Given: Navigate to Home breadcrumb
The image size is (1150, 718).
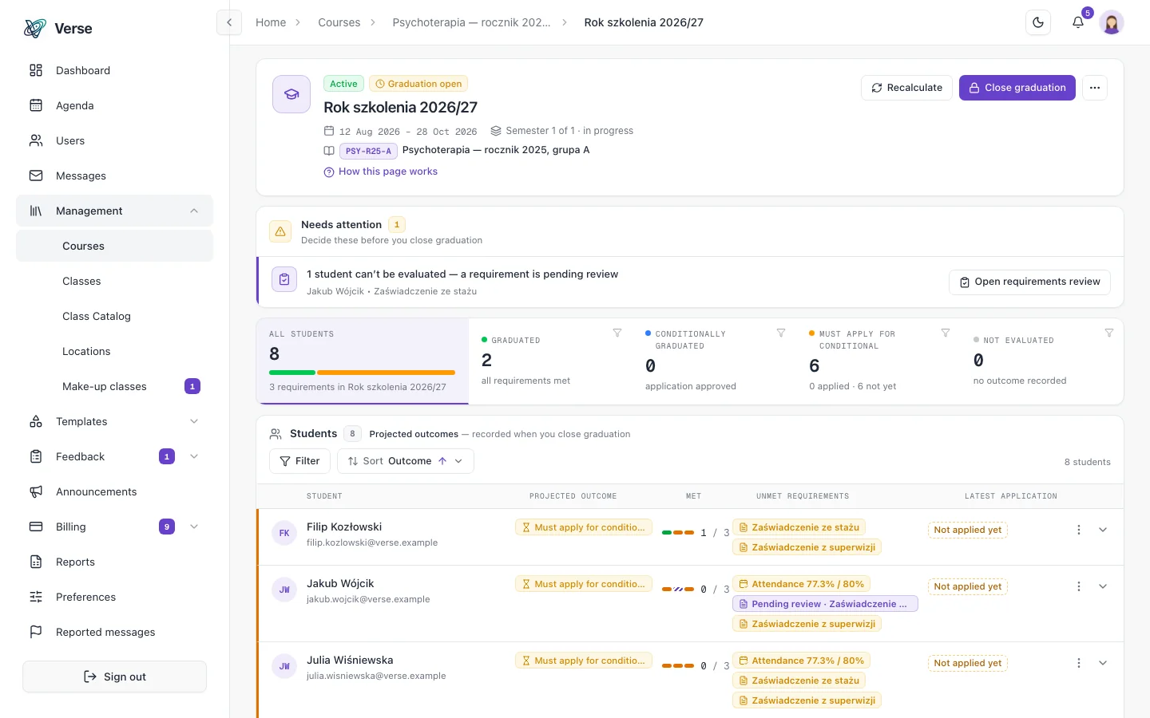Looking at the screenshot, I should pyautogui.click(x=271, y=22).
